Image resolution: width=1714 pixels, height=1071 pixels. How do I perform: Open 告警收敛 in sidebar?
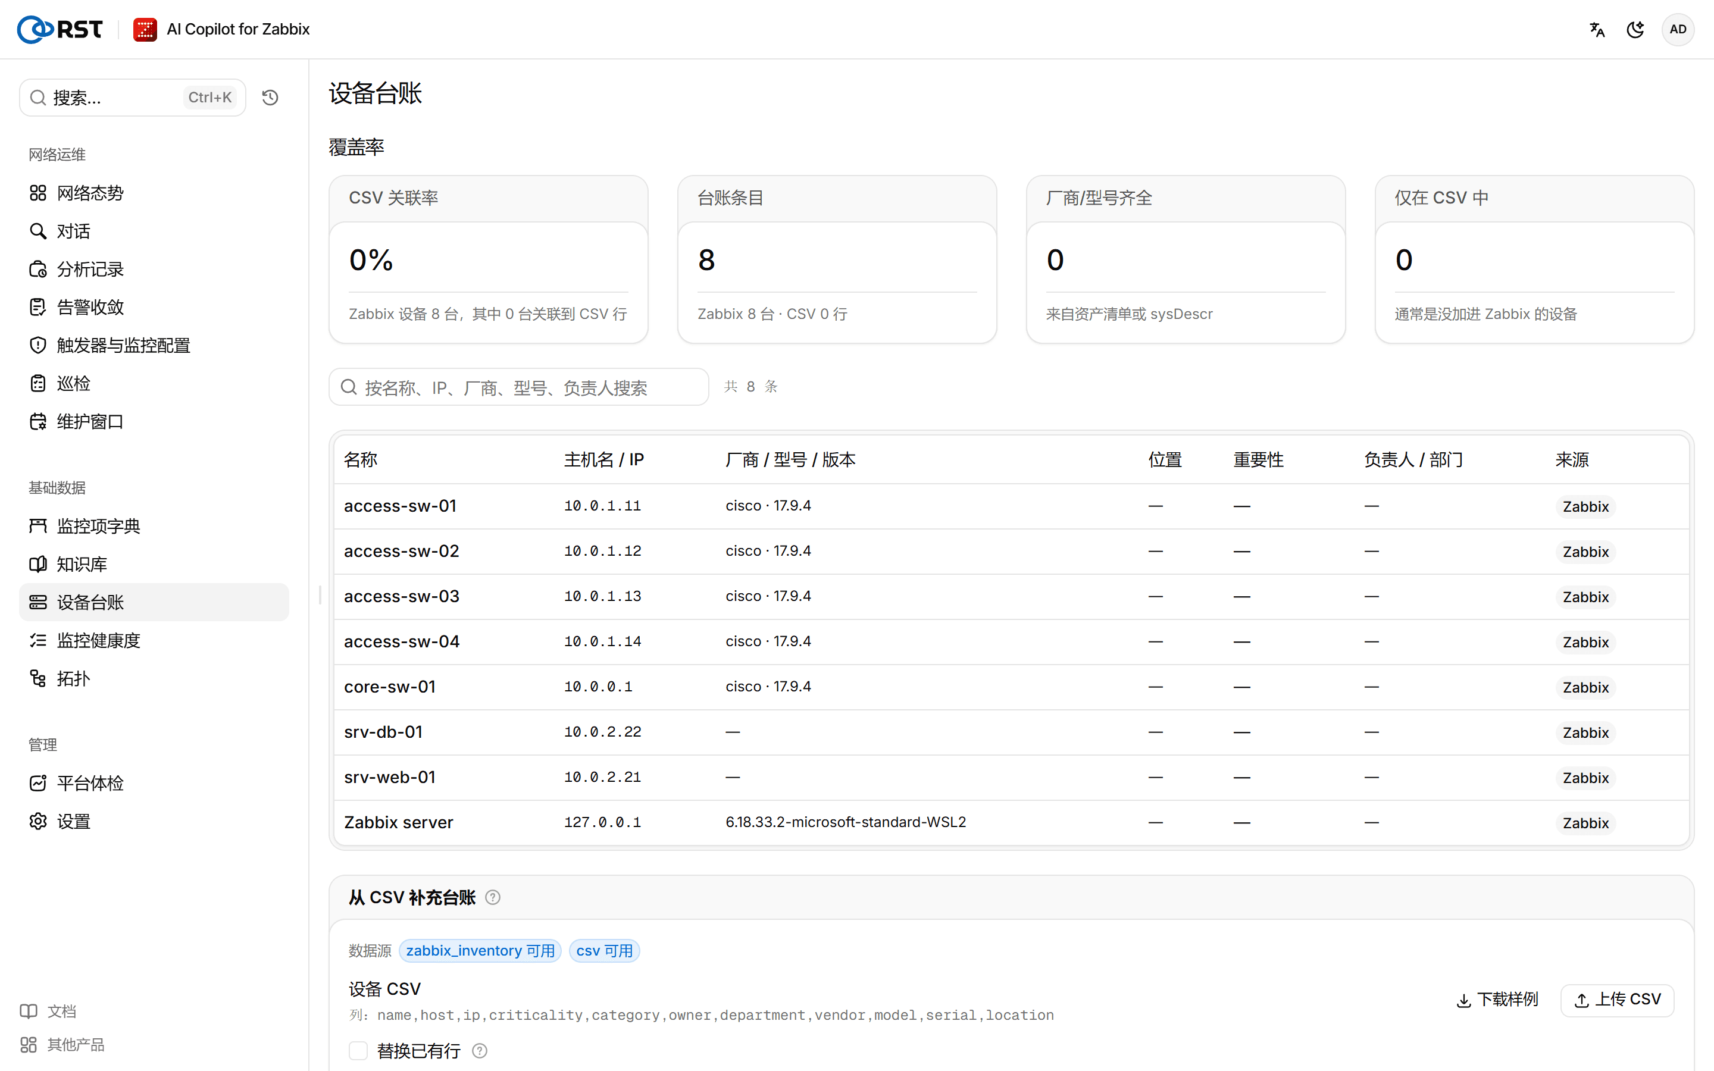pyautogui.click(x=154, y=308)
